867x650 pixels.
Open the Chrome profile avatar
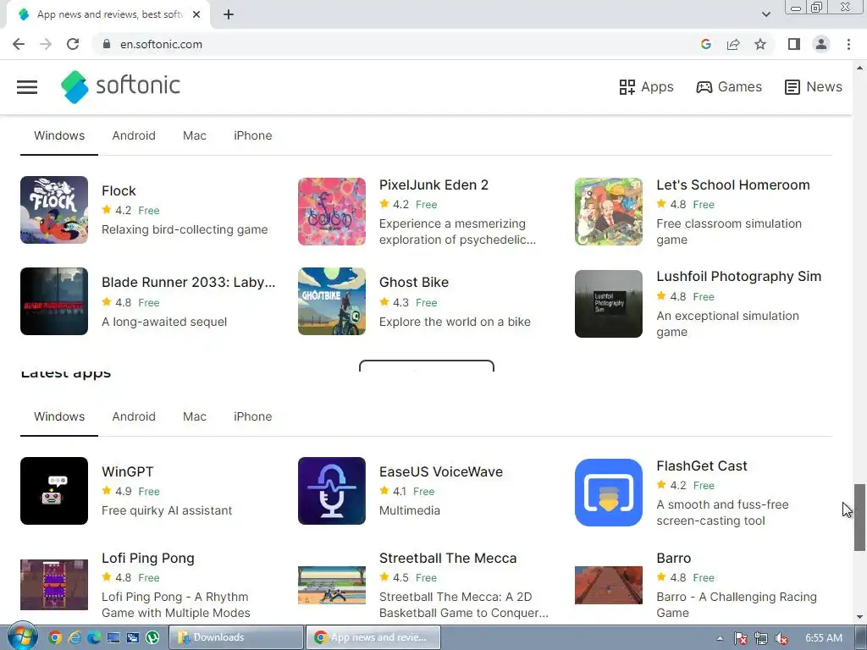(821, 44)
